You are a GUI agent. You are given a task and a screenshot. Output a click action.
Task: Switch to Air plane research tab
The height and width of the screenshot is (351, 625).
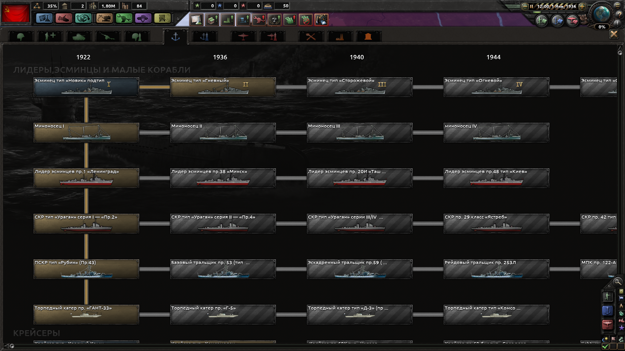tap(243, 37)
